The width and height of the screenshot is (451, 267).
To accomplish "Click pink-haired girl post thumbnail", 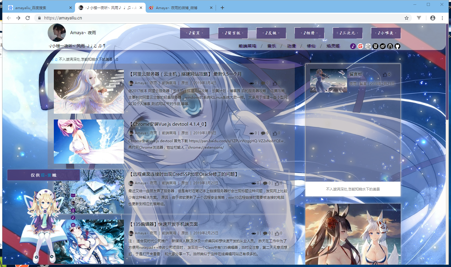I will pos(89,142).
